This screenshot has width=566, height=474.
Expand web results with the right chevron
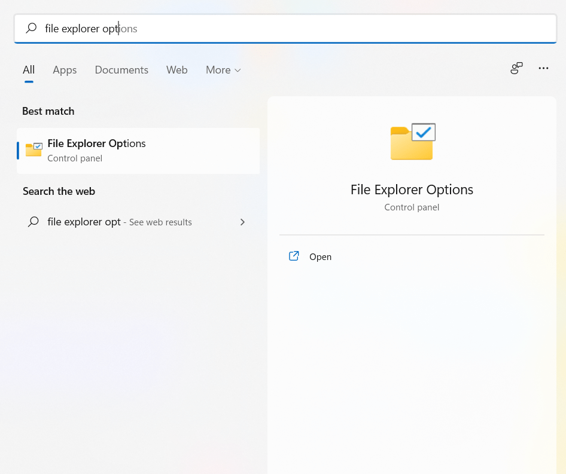tap(242, 222)
